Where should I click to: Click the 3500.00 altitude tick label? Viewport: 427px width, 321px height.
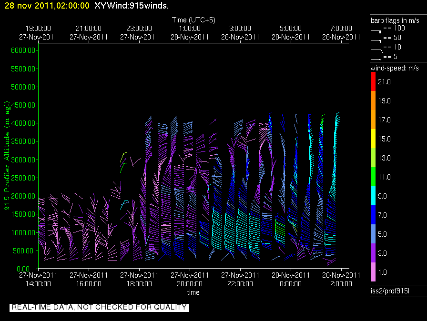[23, 141]
